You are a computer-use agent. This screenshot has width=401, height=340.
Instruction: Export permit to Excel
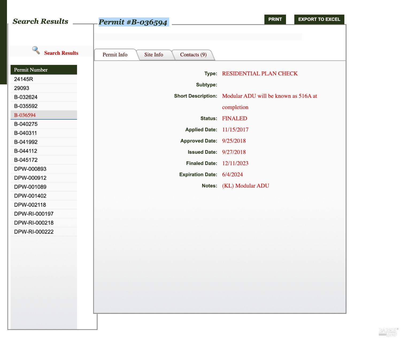(319, 19)
